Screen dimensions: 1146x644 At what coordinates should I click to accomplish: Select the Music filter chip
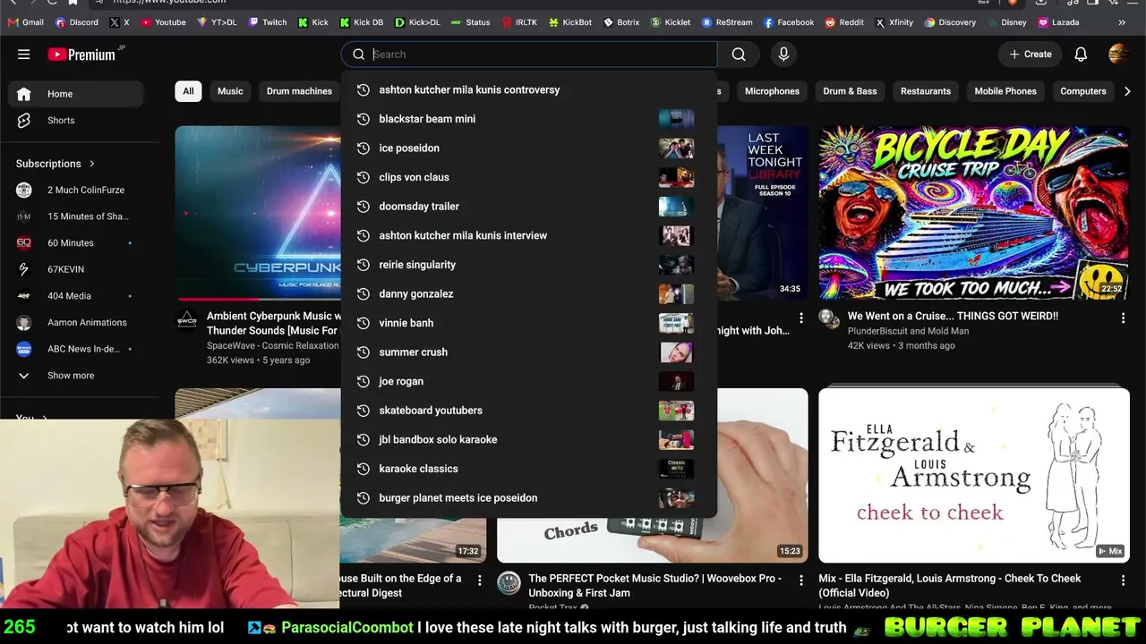tap(230, 91)
